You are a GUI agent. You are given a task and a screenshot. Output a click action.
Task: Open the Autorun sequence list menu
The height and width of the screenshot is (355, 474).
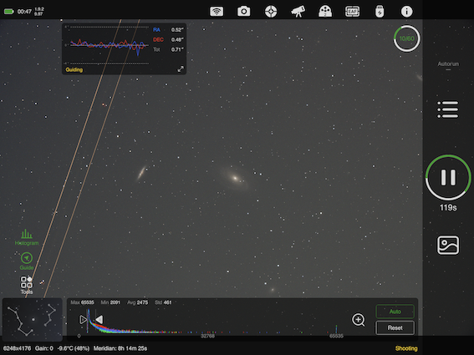click(448, 109)
